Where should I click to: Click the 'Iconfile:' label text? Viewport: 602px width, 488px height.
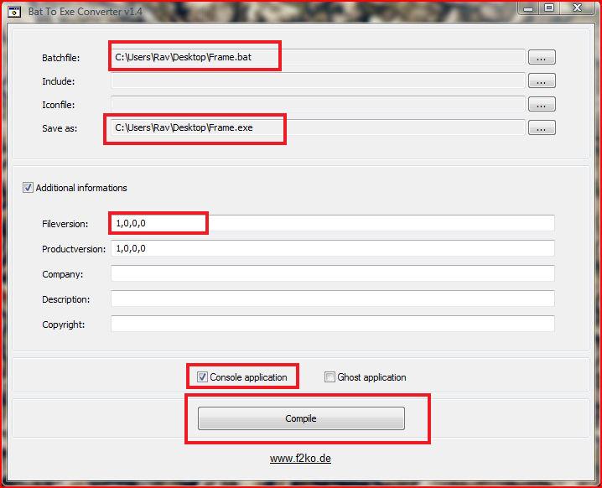coord(59,105)
